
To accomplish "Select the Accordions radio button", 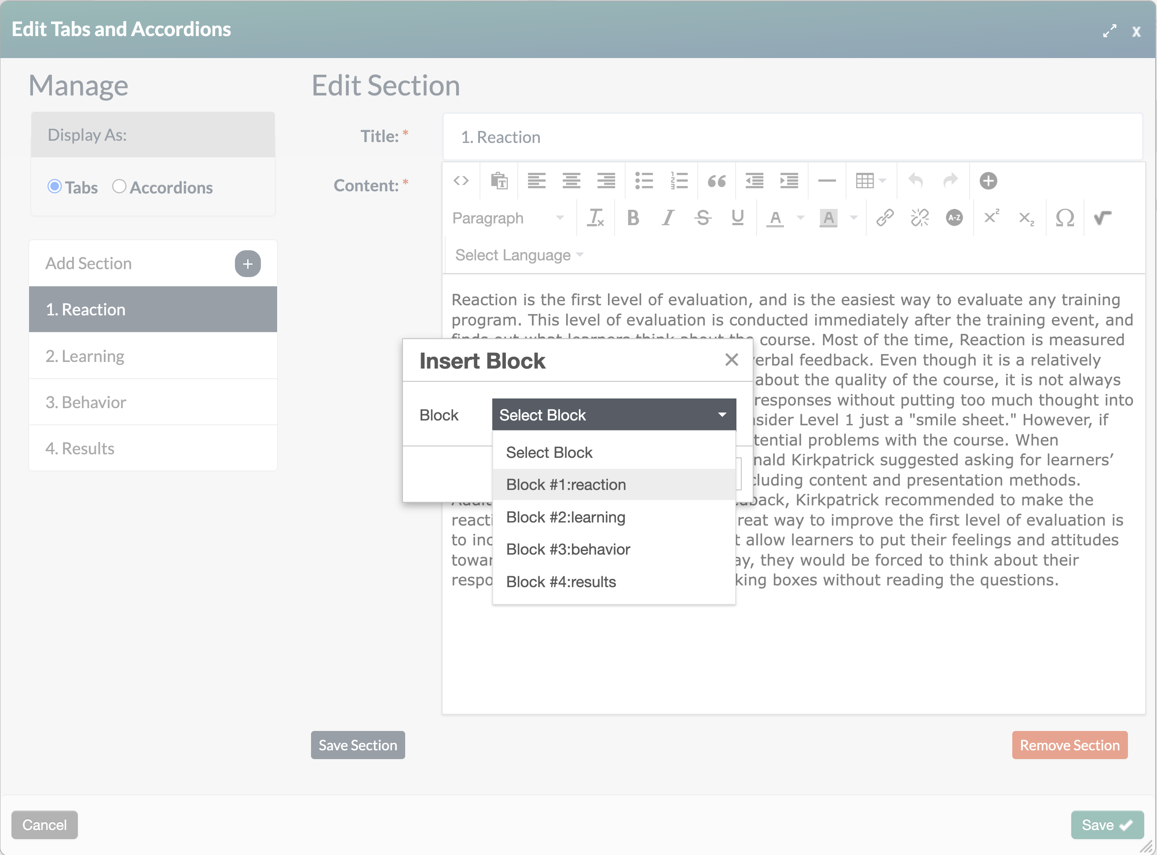I will click(119, 186).
